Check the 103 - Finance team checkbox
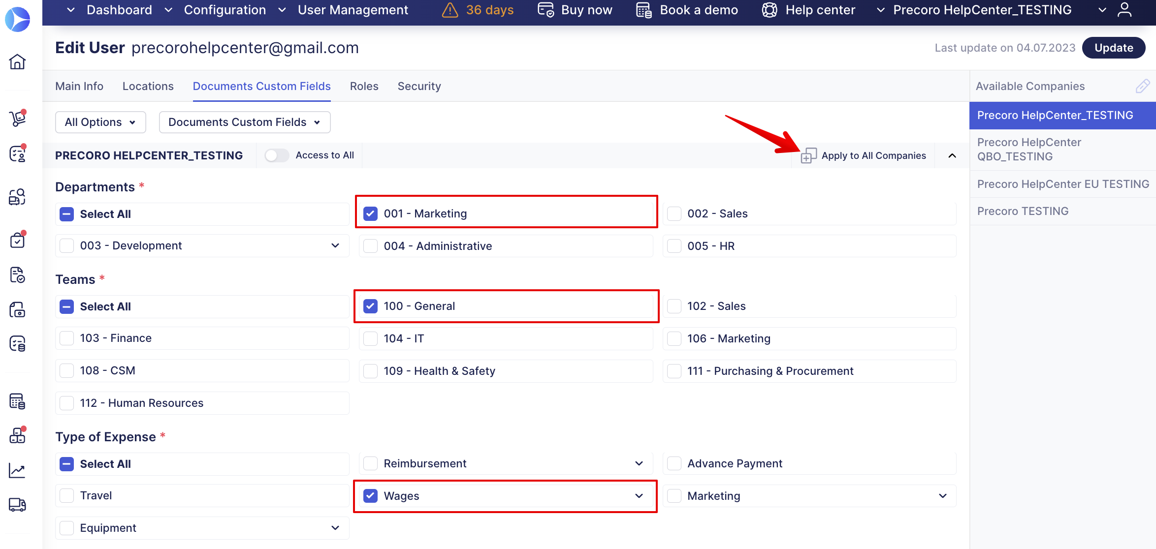This screenshot has height=549, width=1156. pos(66,338)
